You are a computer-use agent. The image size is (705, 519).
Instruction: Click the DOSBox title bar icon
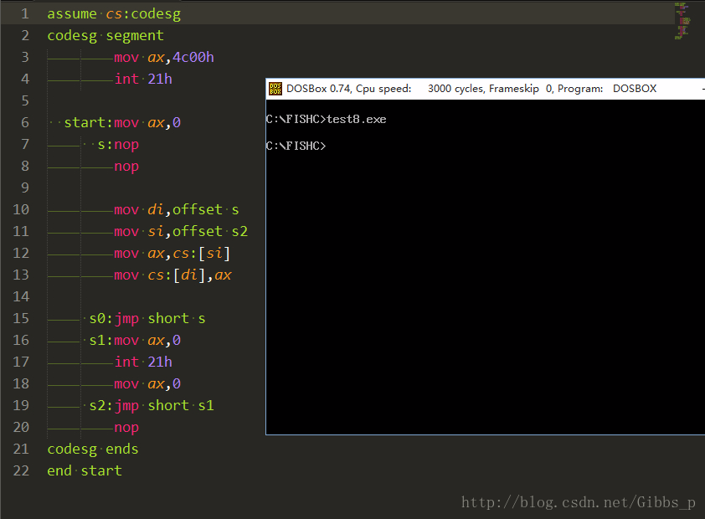275,89
